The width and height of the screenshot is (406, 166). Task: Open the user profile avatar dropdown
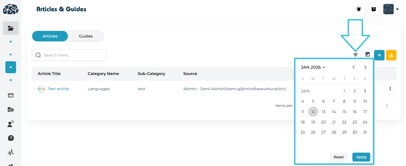click(391, 9)
